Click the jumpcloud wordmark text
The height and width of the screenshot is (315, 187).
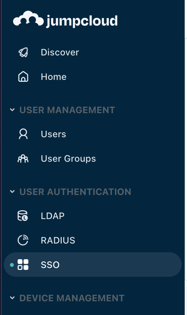pos(82,21)
